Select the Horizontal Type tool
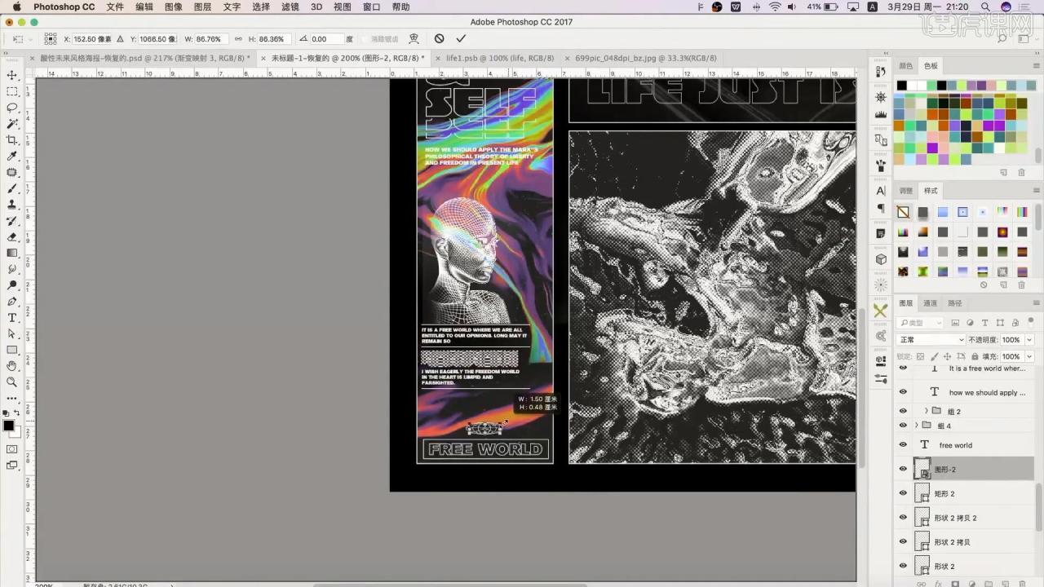1044x587 pixels. tap(12, 317)
